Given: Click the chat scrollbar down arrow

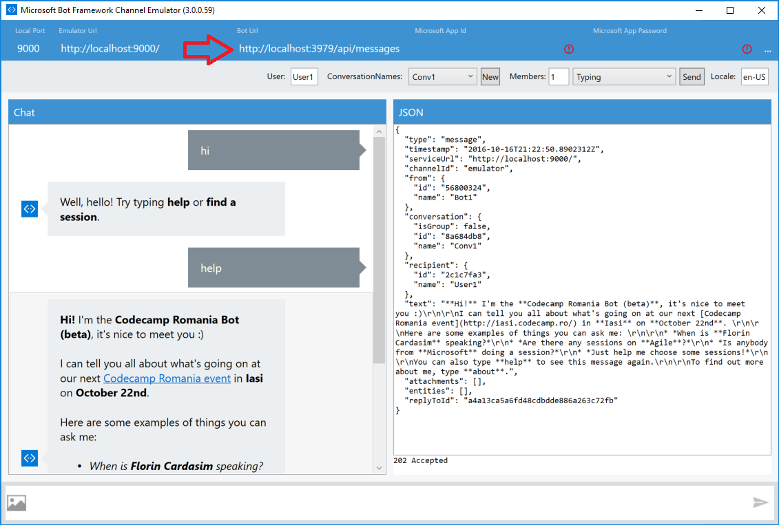Looking at the screenshot, I should [x=379, y=468].
